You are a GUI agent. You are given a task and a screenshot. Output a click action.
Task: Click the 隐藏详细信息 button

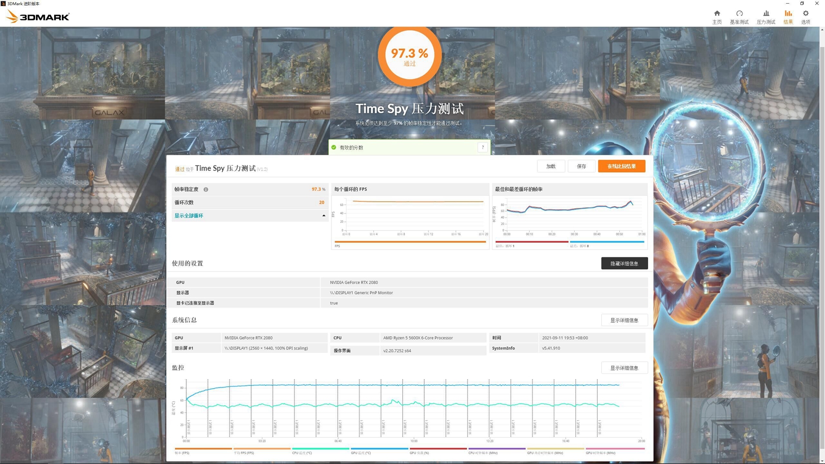pos(624,263)
